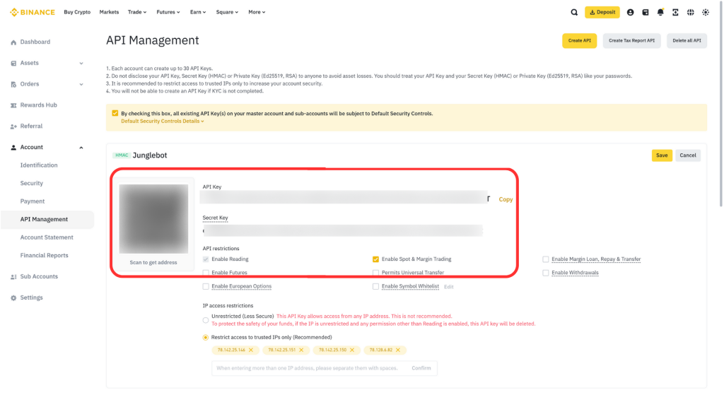This screenshot has width=724, height=407.
Task: Open Financial Reports page
Action: click(x=45, y=255)
